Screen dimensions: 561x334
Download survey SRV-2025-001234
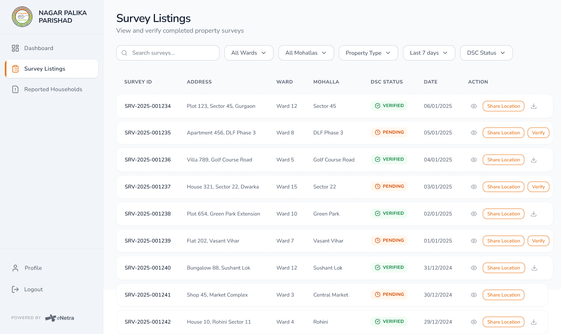[534, 106]
